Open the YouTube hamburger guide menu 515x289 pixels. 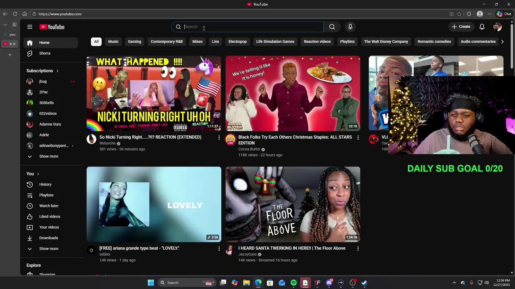point(30,27)
